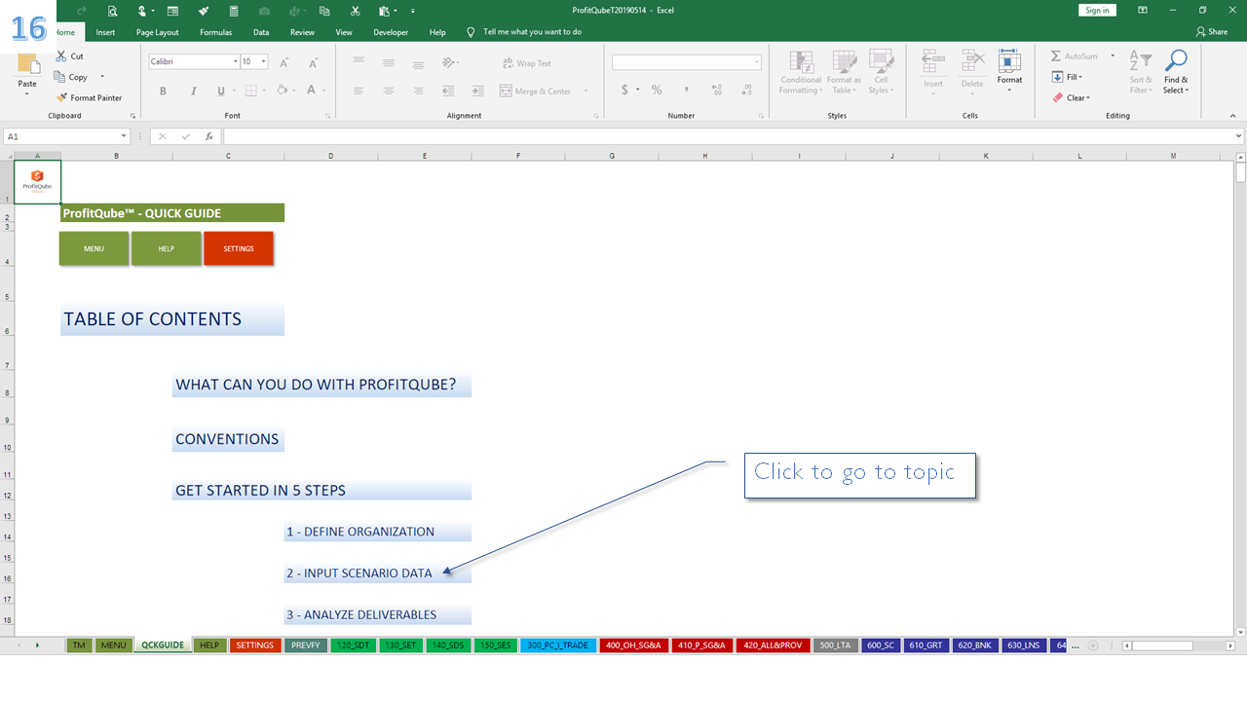1247x701 pixels.
Task: Open the font size dropdown
Action: pos(264,61)
